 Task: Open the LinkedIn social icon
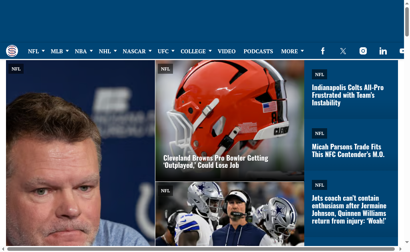pyautogui.click(x=383, y=51)
